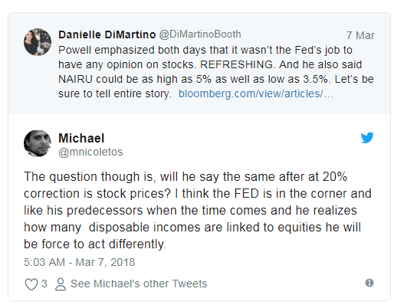Click the Twitter bird logo icon
The image size is (394, 305).
(367, 138)
